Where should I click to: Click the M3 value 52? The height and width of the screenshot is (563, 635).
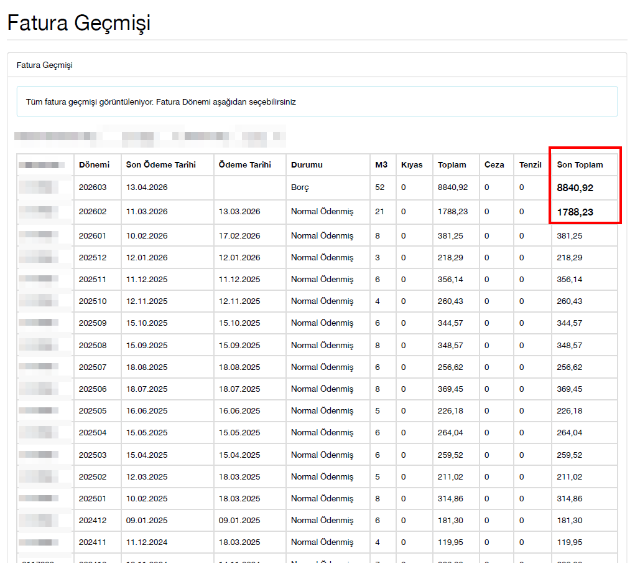(379, 187)
